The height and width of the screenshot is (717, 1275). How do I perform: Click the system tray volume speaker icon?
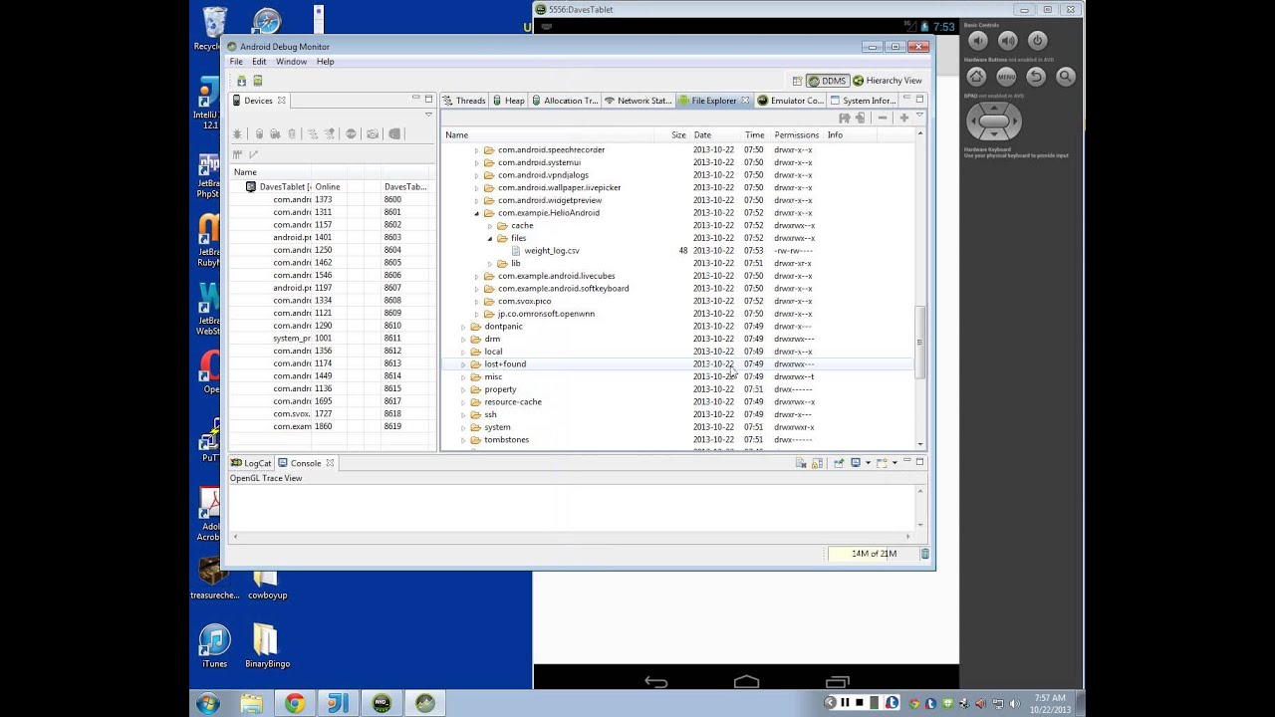point(1015,703)
